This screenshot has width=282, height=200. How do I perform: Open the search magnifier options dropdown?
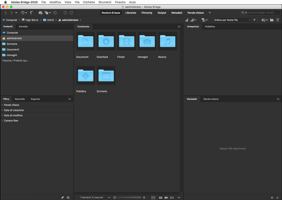[244, 12]
